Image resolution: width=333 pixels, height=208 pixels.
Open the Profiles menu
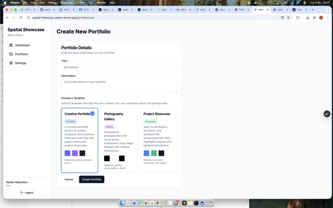tap(81, 3)
